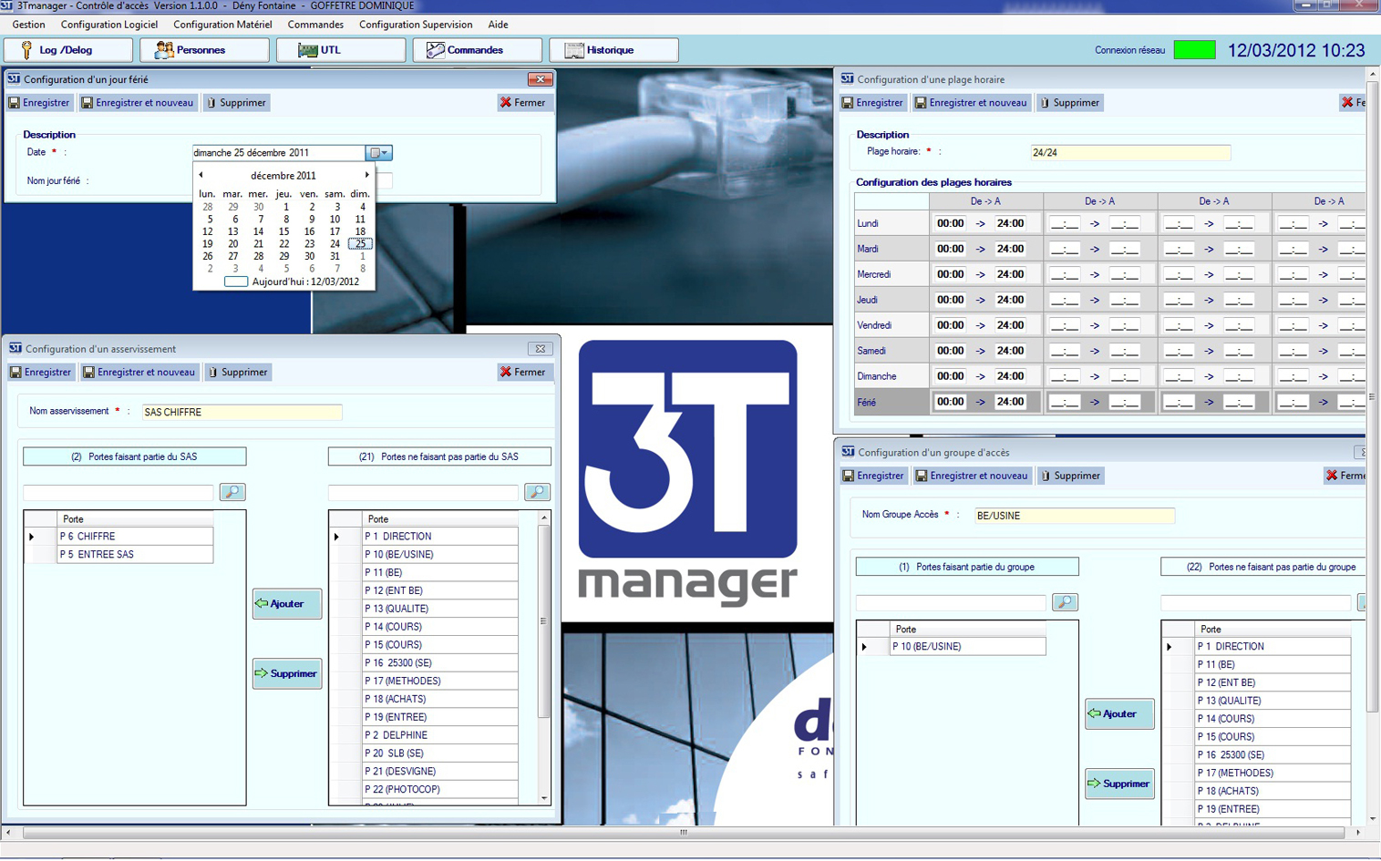Open the Configuration Supervision menu

(416, 25)
